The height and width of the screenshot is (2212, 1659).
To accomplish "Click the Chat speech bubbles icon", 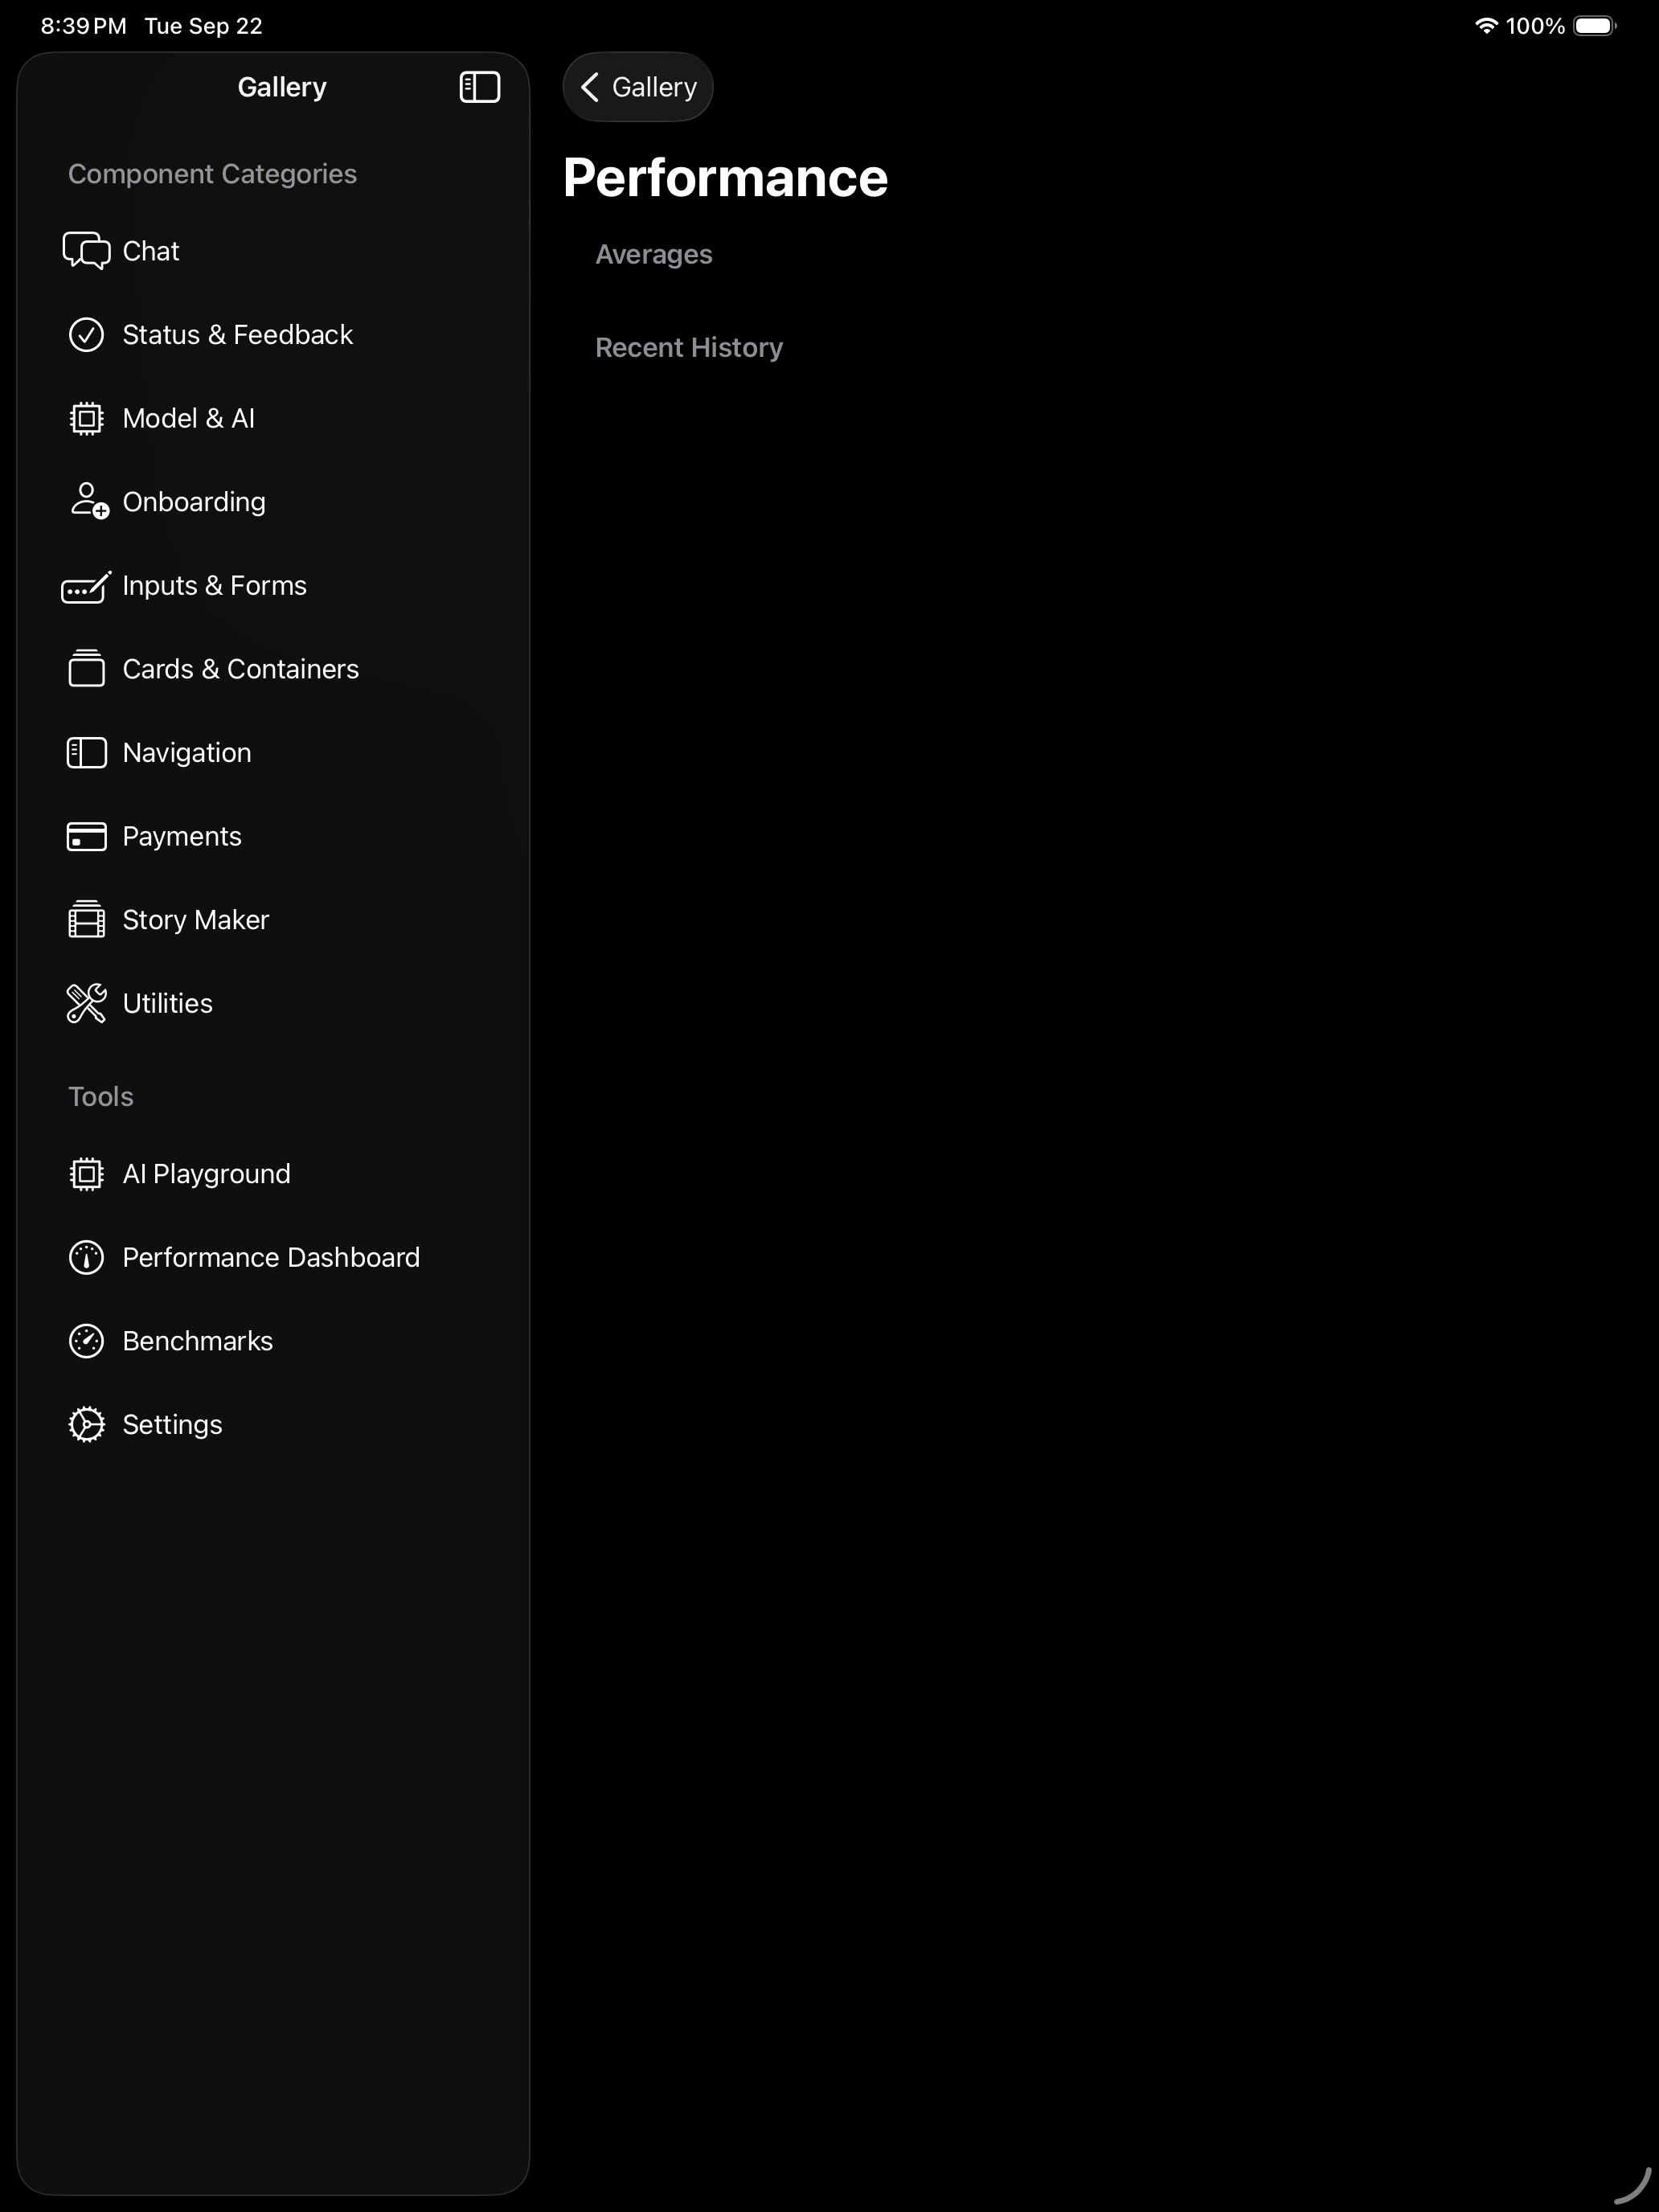I will pos(86,251).
